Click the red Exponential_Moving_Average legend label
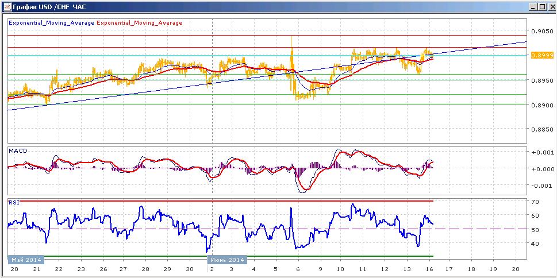 click(139, 23)
